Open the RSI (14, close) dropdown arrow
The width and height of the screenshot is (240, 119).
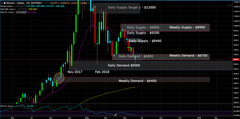[13, 106]
